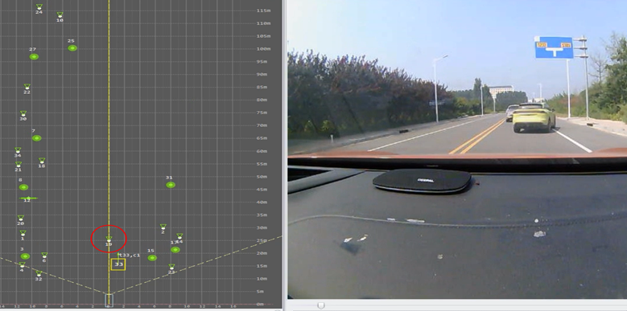
Task: Click green oval target 8
Action: [23, 187]
